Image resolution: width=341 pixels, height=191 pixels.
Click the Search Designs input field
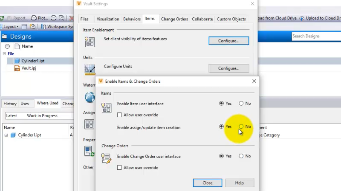(316, 36)
